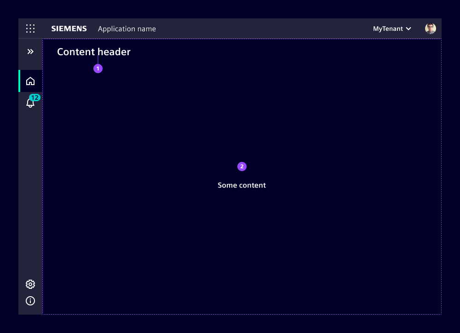The height and width of the screenshot is (333, 460).
Task: Click the Some content text
Action: coord(241,185)
